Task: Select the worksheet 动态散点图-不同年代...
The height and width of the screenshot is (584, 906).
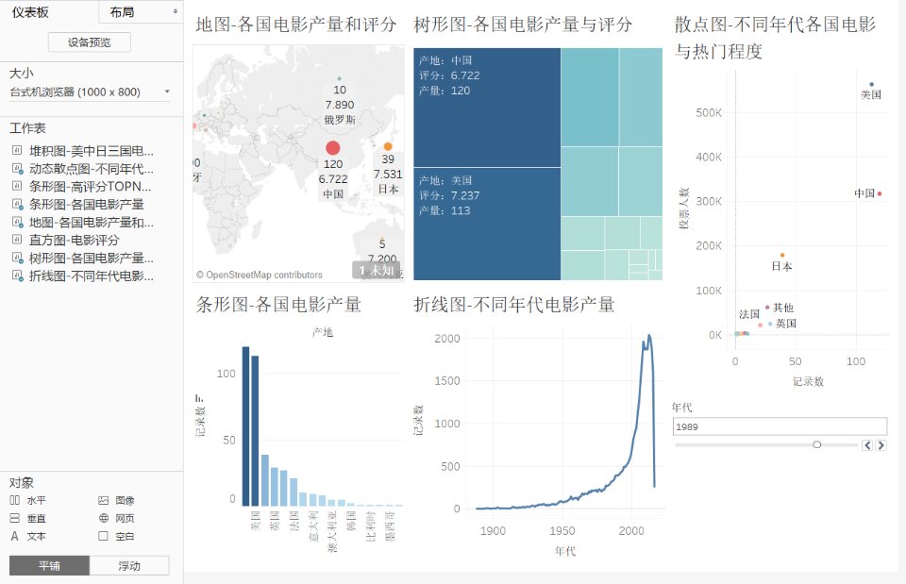Action: click(x=92, y=169)
